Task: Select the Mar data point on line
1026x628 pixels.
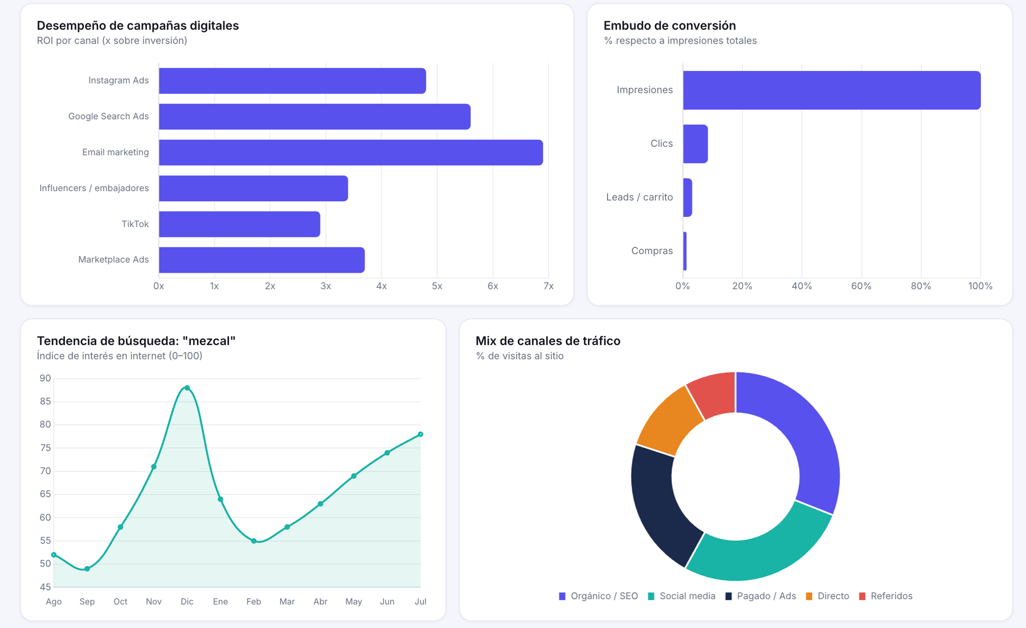Action: click(x=287, y=527)
